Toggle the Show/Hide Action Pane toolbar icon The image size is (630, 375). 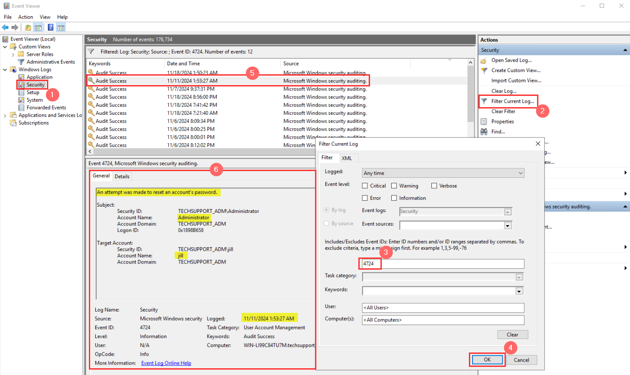coord(61,27)
